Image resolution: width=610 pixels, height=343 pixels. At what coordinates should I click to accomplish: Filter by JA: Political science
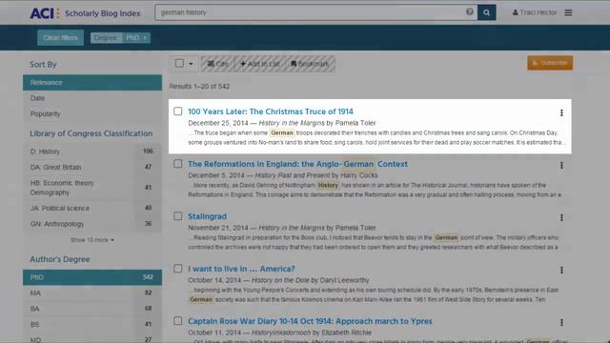(x=92, y=209)
